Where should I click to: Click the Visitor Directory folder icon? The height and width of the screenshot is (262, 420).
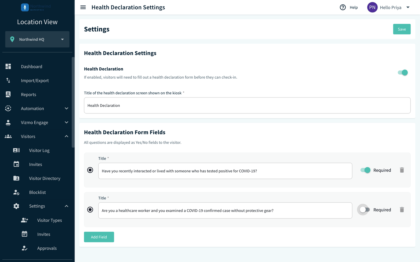[16, 178]
